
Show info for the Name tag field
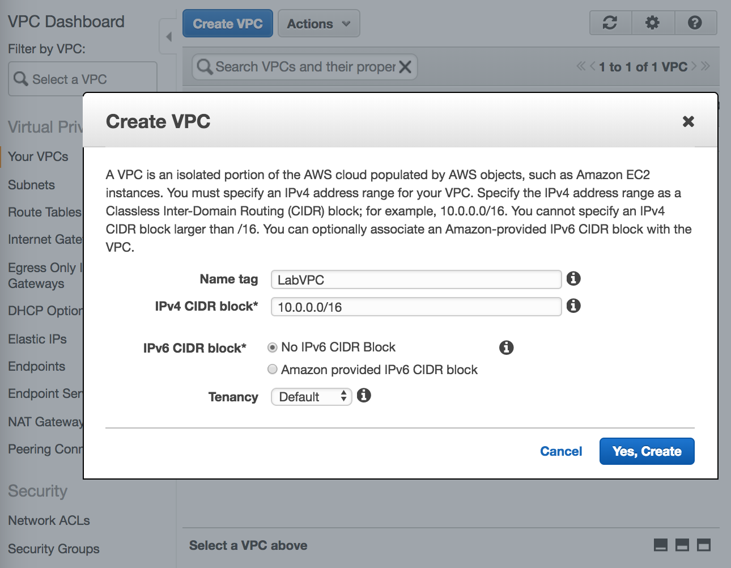573,278
